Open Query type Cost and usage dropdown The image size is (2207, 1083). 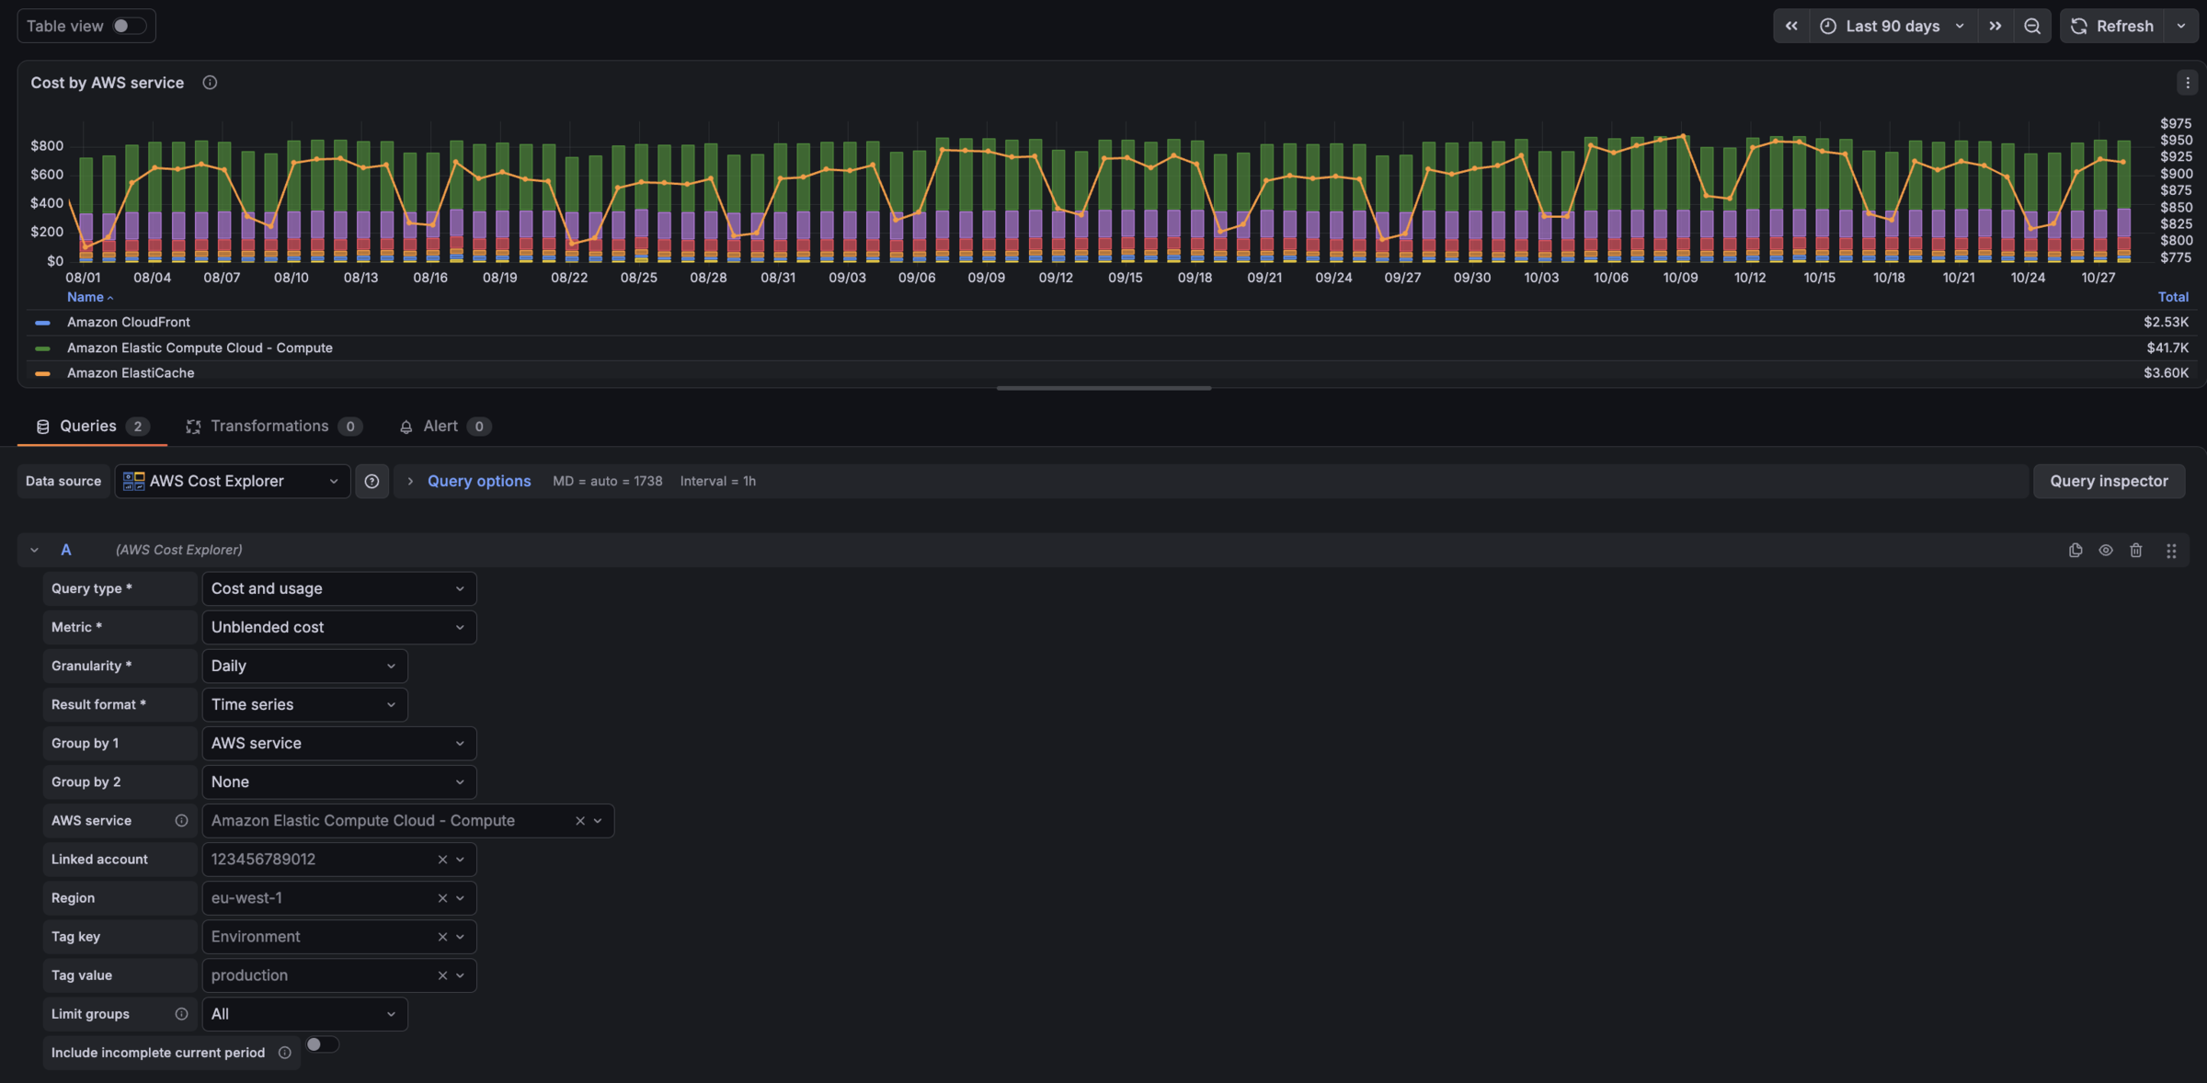click(339, 588)
